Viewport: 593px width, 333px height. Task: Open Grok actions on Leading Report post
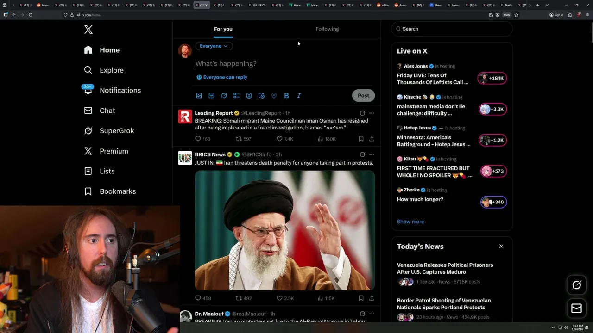pyautogui.click(x=362, y=113)
